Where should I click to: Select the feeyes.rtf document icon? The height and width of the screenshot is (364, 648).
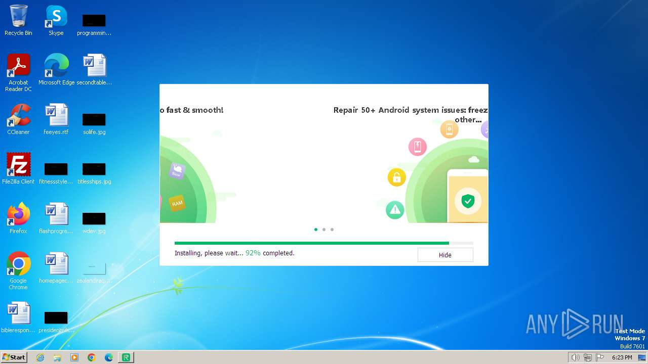(x=56, y=119)
